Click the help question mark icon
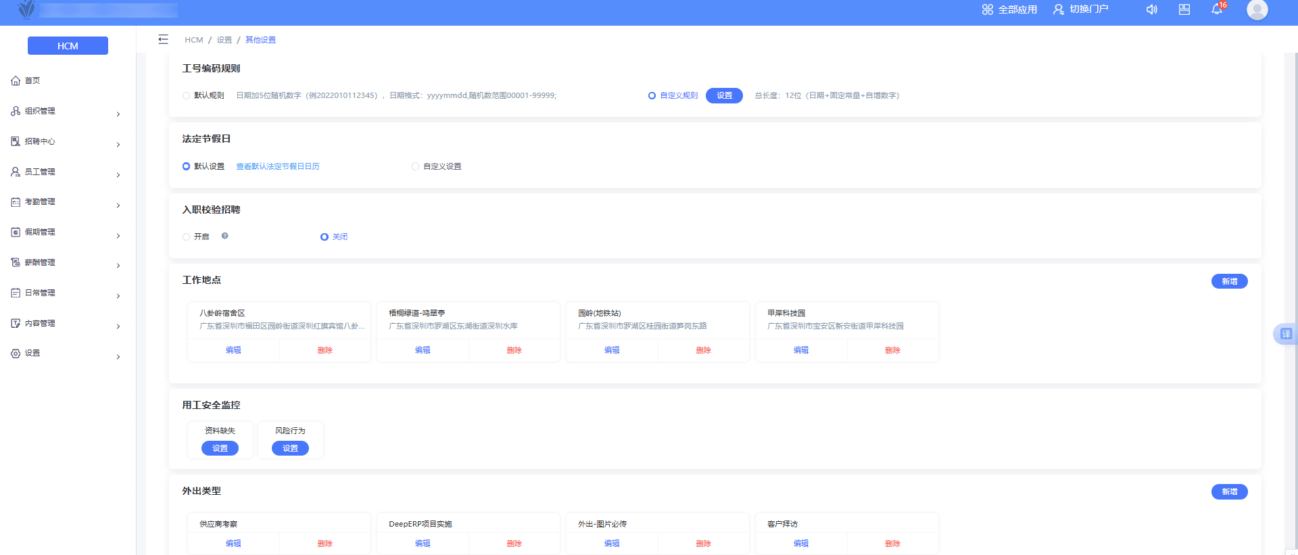 tap(225, 236)
